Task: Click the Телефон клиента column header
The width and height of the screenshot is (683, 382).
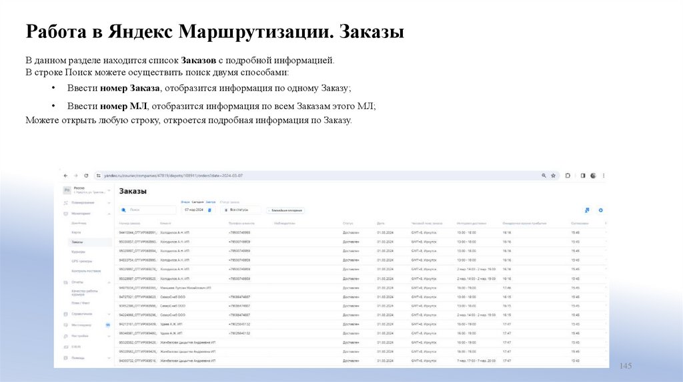Action: (241, 224)
